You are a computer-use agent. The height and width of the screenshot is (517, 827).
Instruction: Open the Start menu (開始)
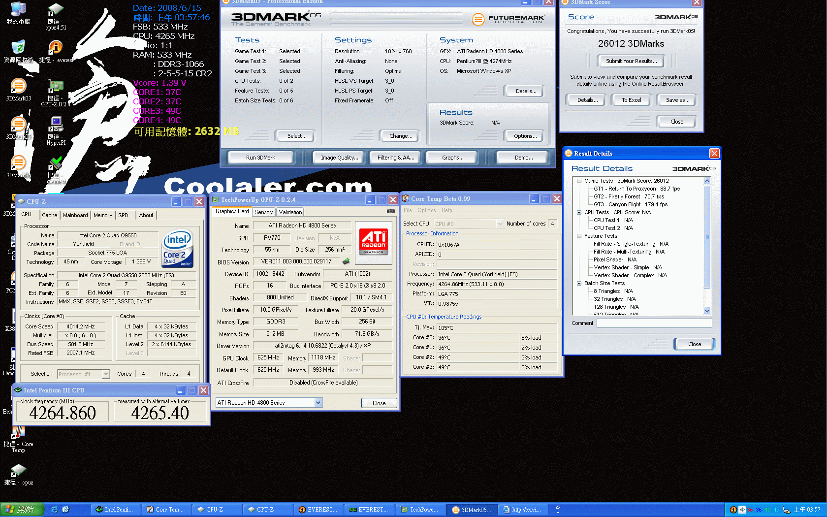pyautogui.click(x=22, y=510)
